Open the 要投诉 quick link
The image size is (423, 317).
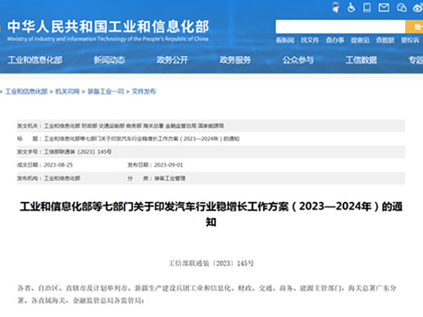[x=410, y=40]
